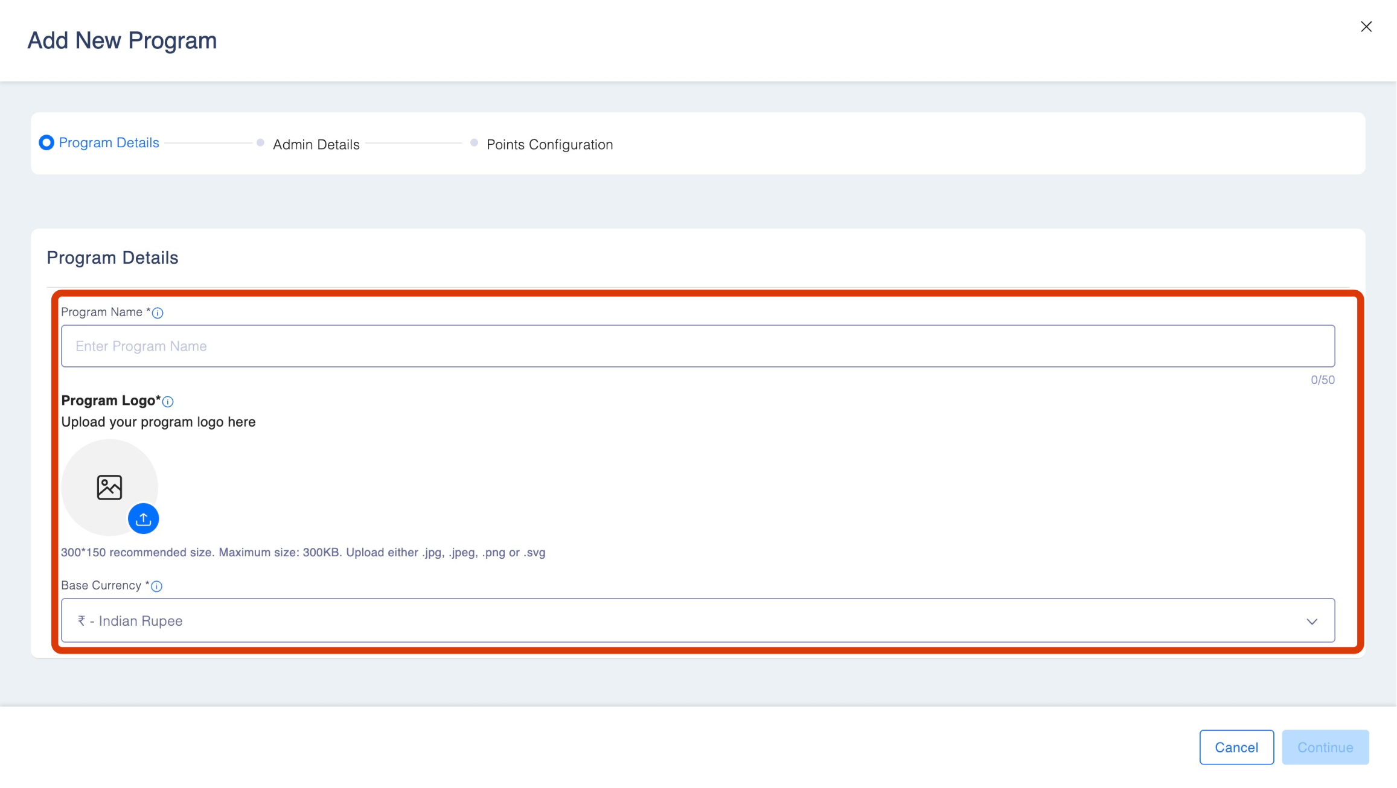Click the Program Logo info icon
The image size is (1397, 788).
coord(168,401)
